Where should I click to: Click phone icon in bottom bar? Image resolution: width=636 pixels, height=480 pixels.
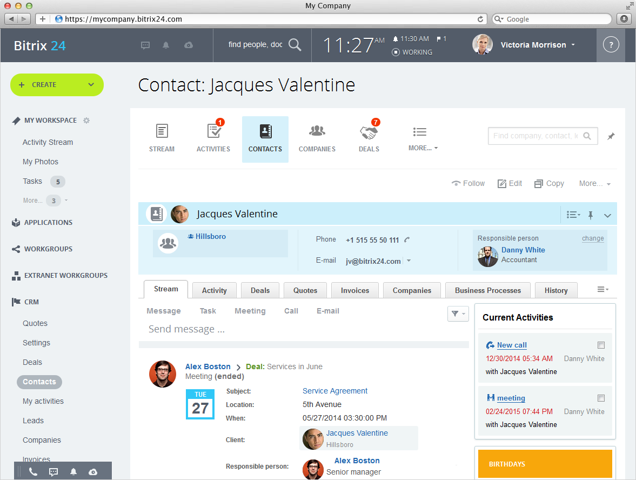34,471
